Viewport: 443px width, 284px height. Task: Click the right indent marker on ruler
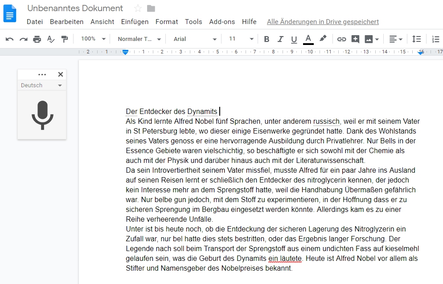(421, 52)
